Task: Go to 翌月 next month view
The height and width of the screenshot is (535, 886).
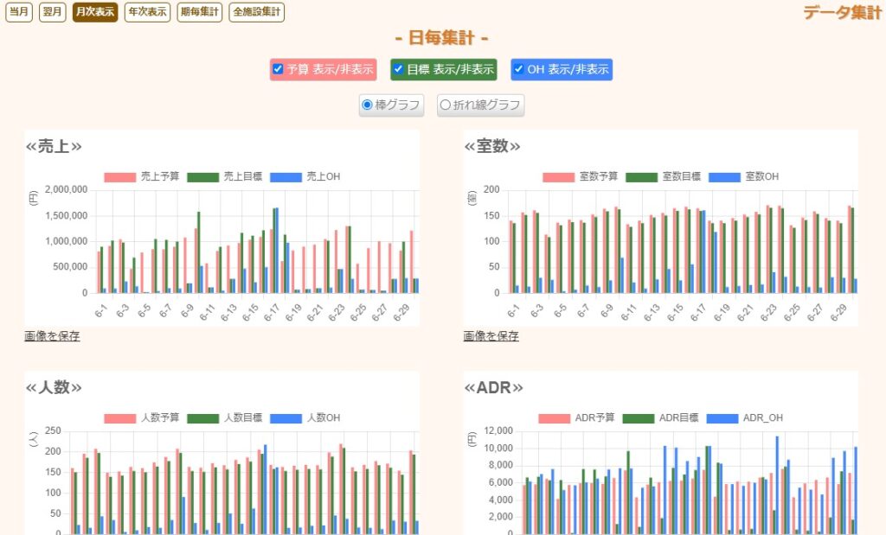Action: point(52,12)
